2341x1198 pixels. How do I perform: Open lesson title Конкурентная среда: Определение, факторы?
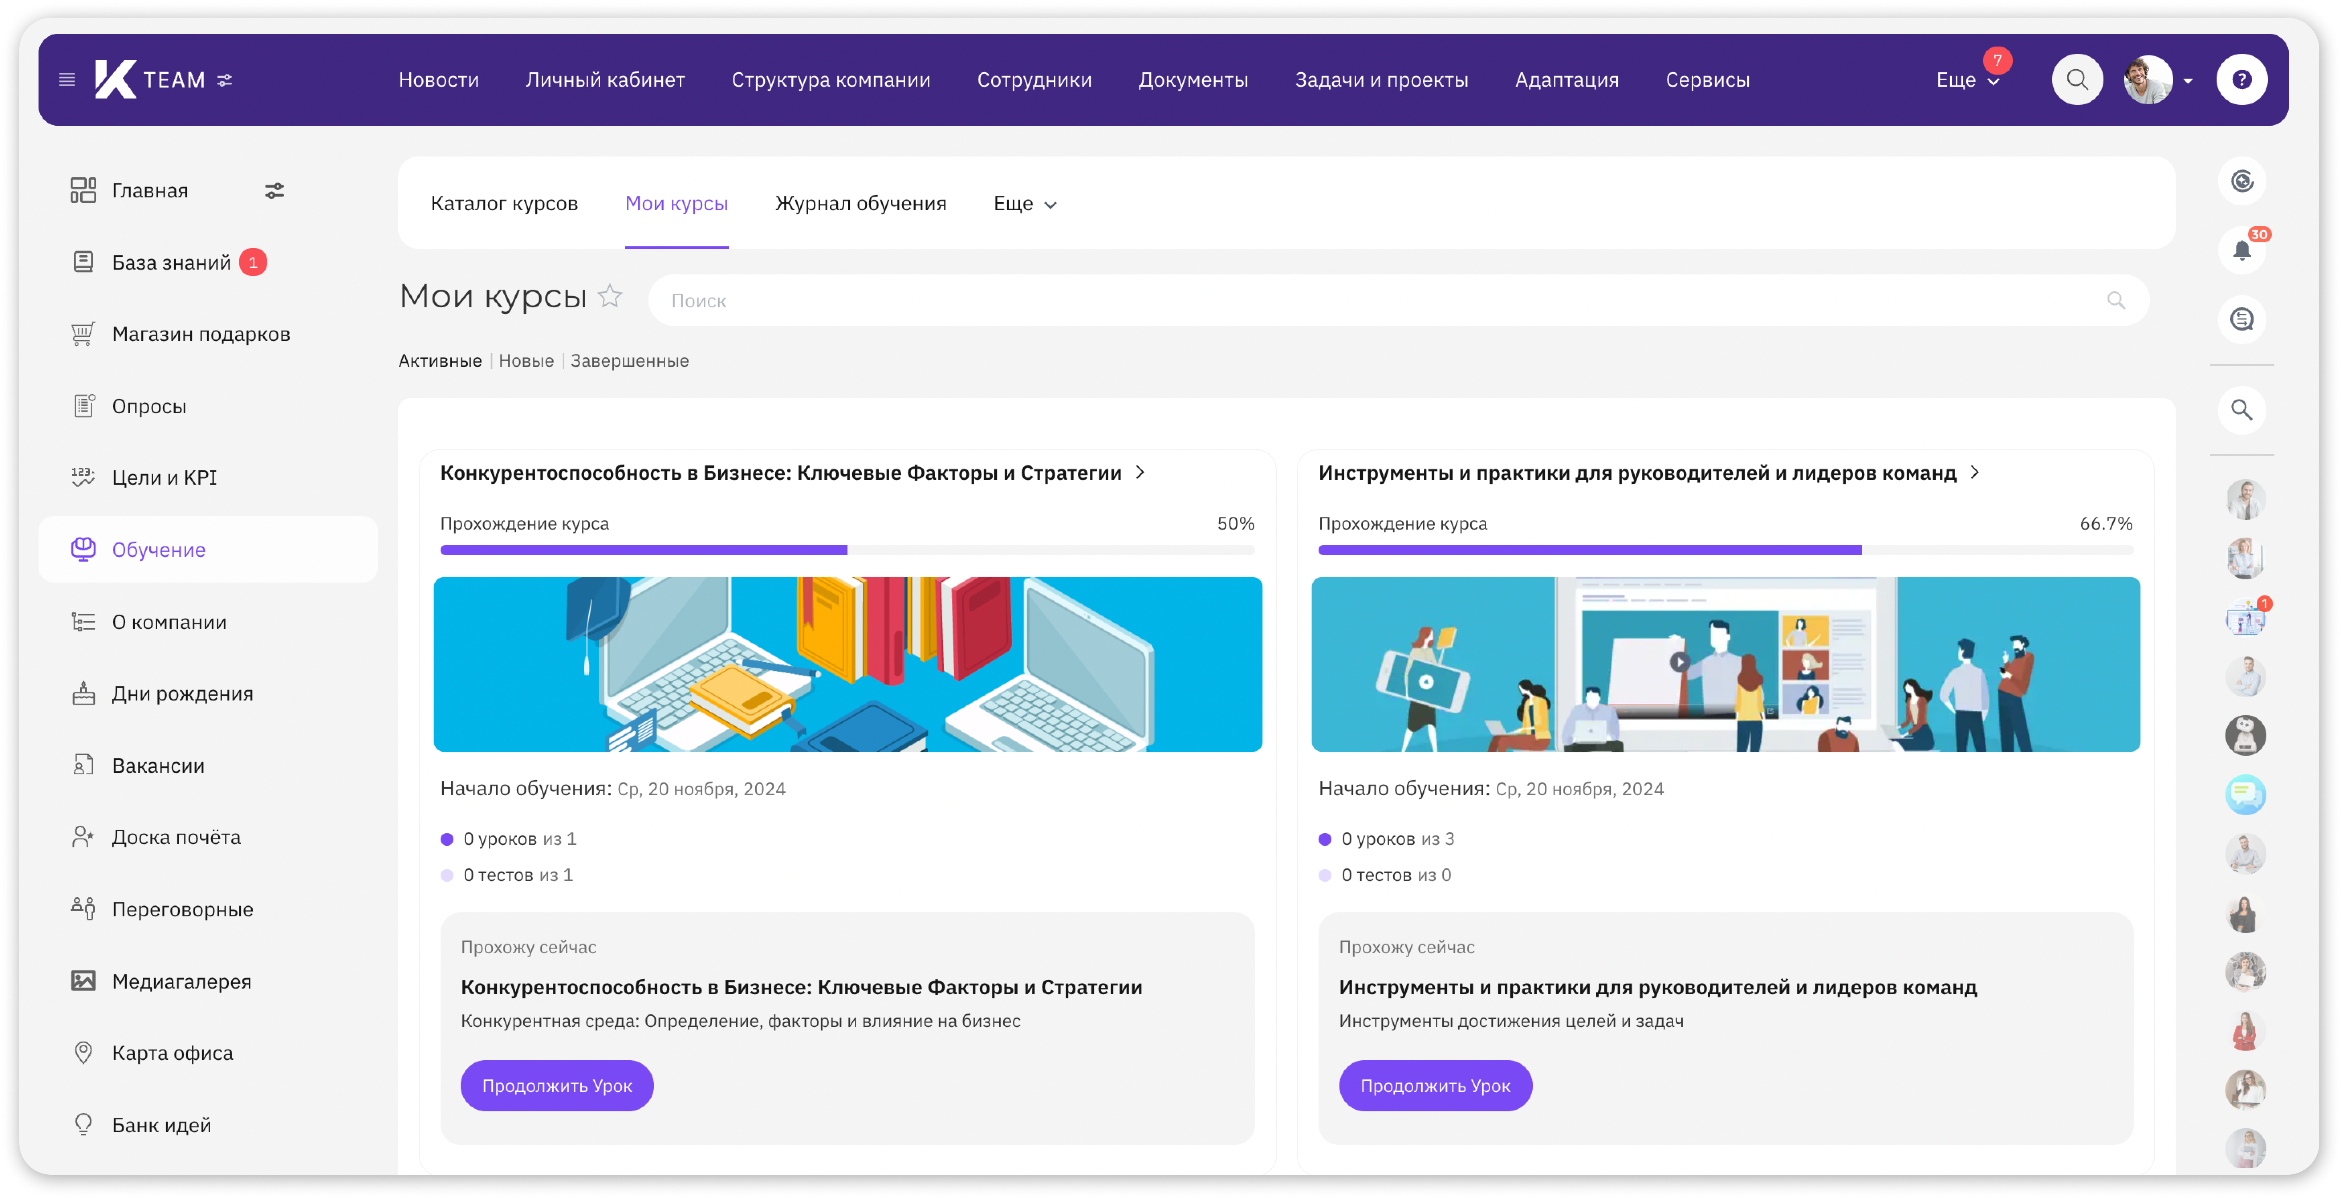[740, 1021]
